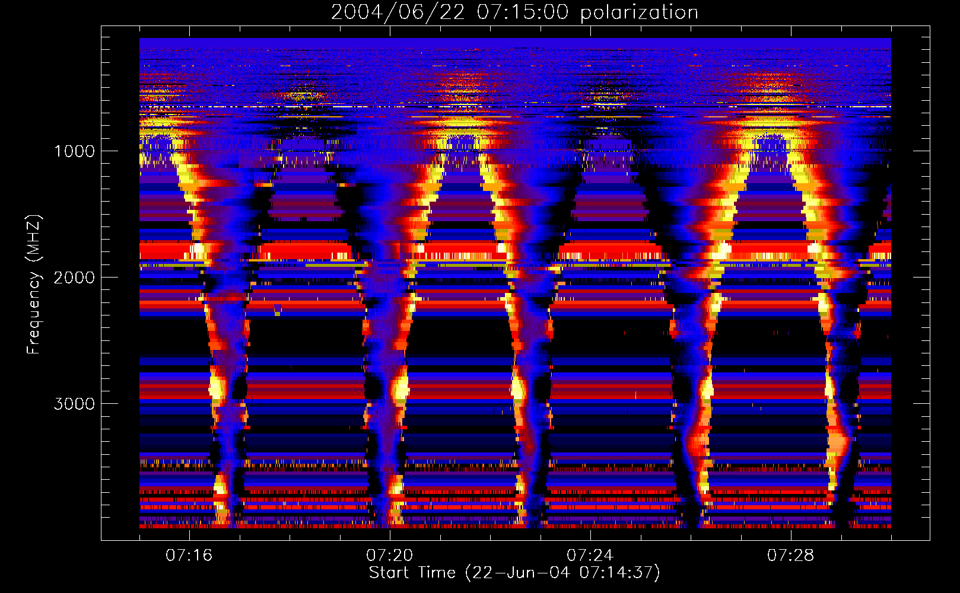Click the 1000 frequency tick label
Viewport: 960px width, 593px height.
point(74,151)
